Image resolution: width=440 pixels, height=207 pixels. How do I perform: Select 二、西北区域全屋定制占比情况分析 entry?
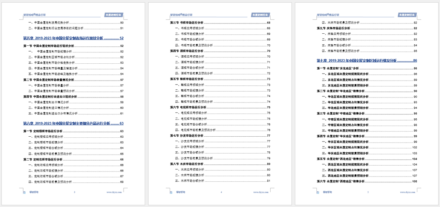pyautogui.click(x=369, y=170)
